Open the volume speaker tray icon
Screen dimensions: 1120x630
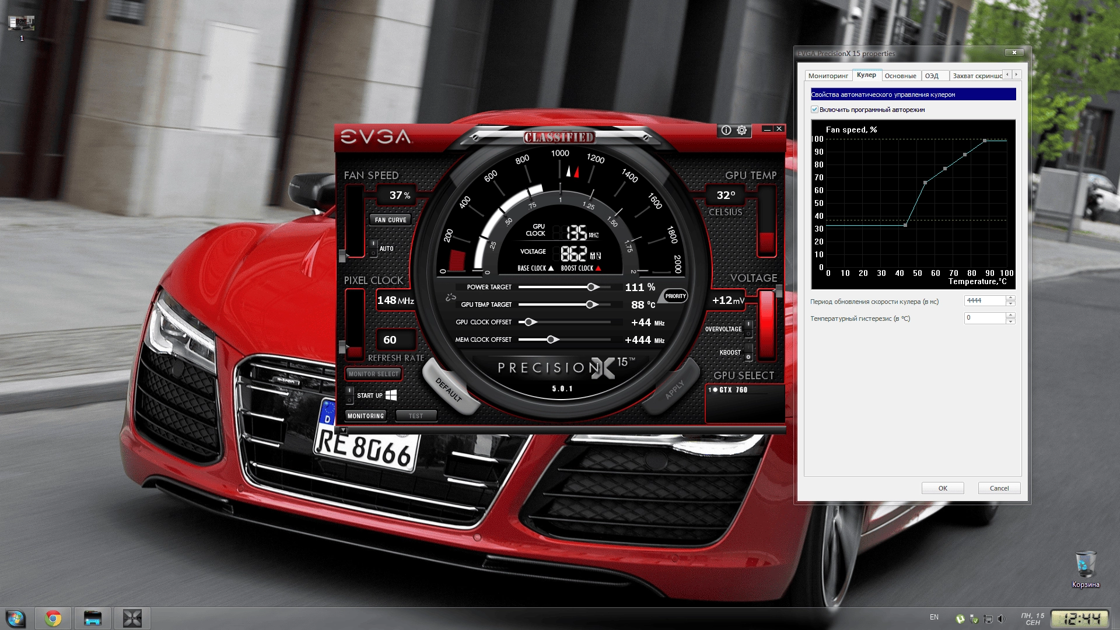pos(1002,618)
